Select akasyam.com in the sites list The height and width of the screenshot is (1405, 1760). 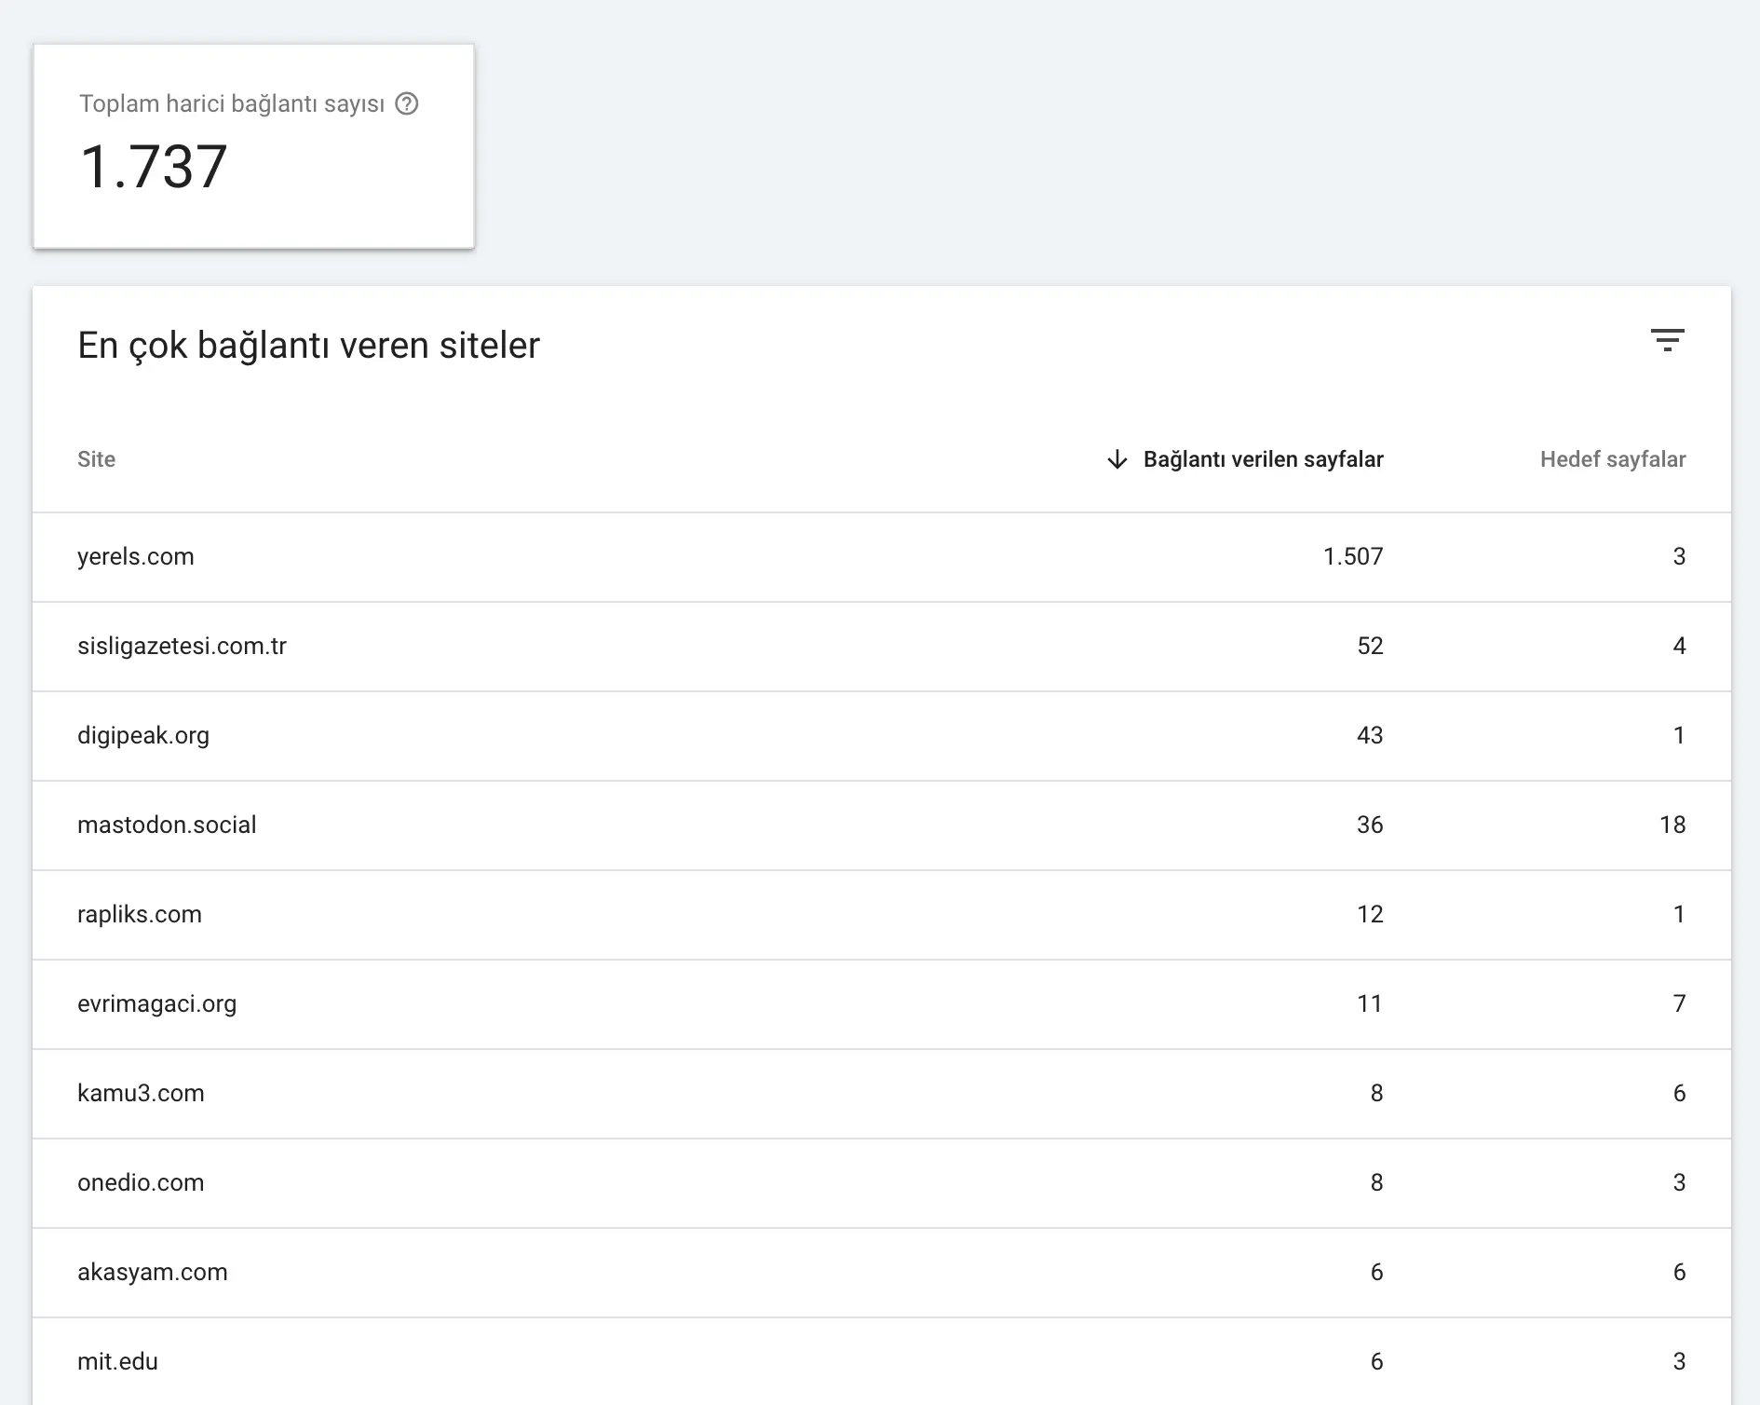153,1272
